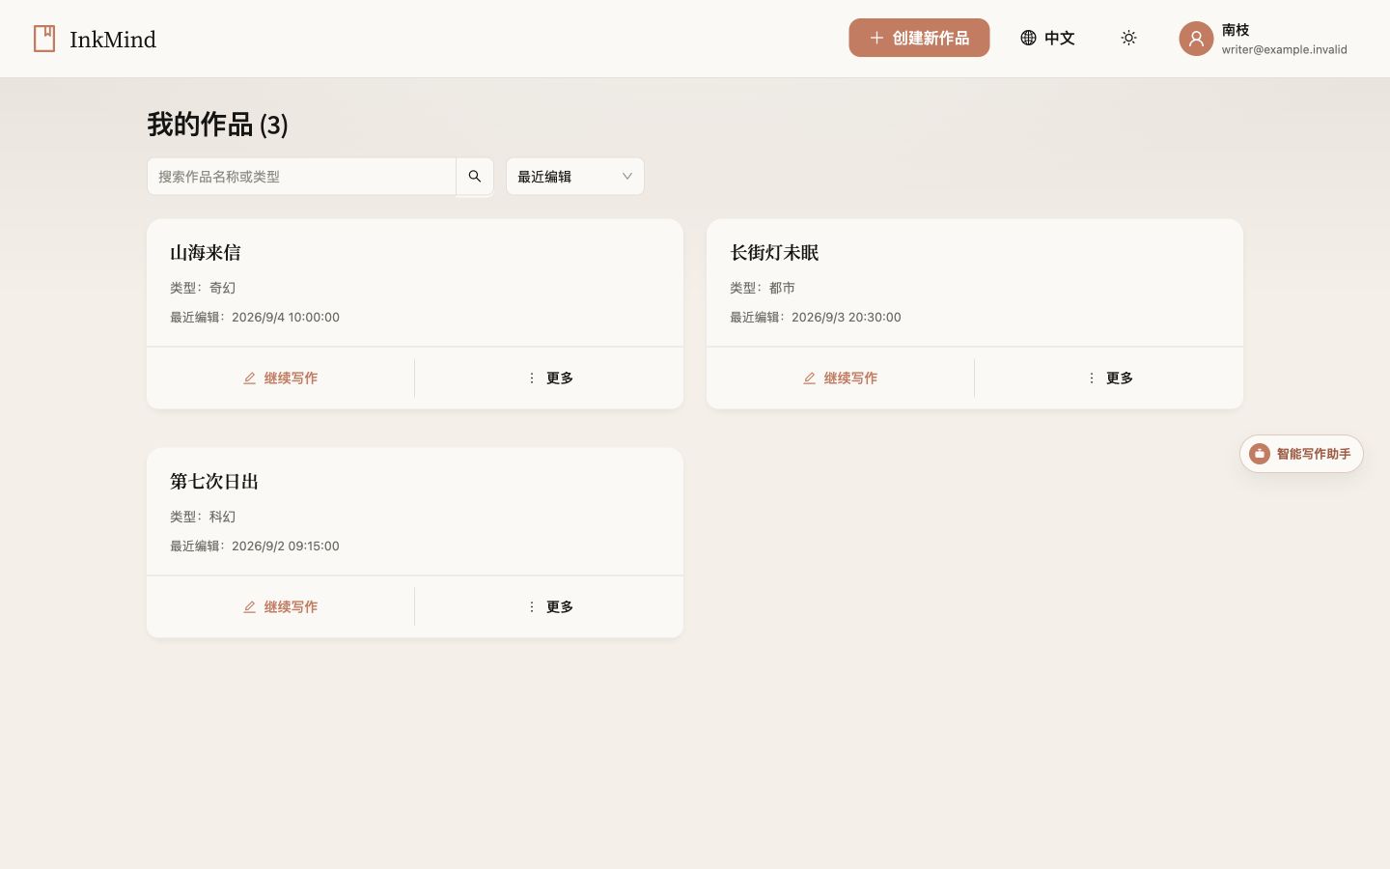Open the user avatar icon for 南枝
The height and width of the screenshot is (869, 1390).
1196,39
